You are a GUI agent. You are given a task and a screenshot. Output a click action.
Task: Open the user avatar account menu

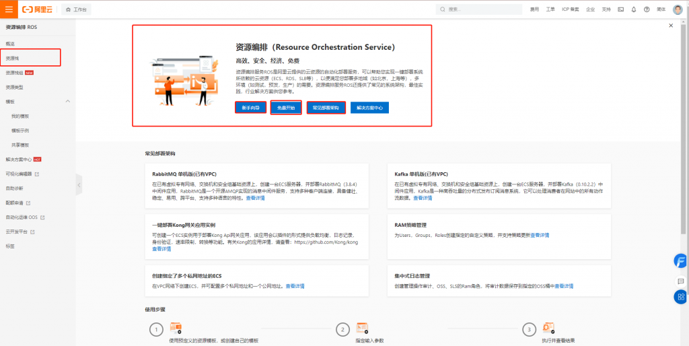click(x=678, y=9)
